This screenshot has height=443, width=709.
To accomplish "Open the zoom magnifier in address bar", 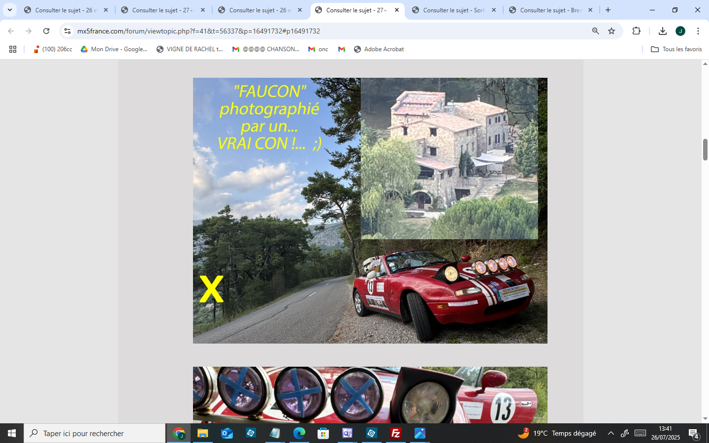I will (x=595, y=31).
